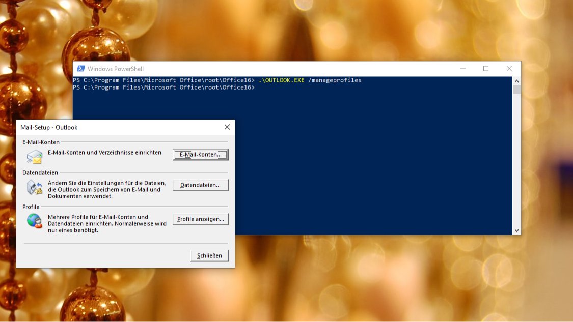This screenshot has height=322, width=573.
Task: Click the Profile globe icon
Action: [34, 221]
